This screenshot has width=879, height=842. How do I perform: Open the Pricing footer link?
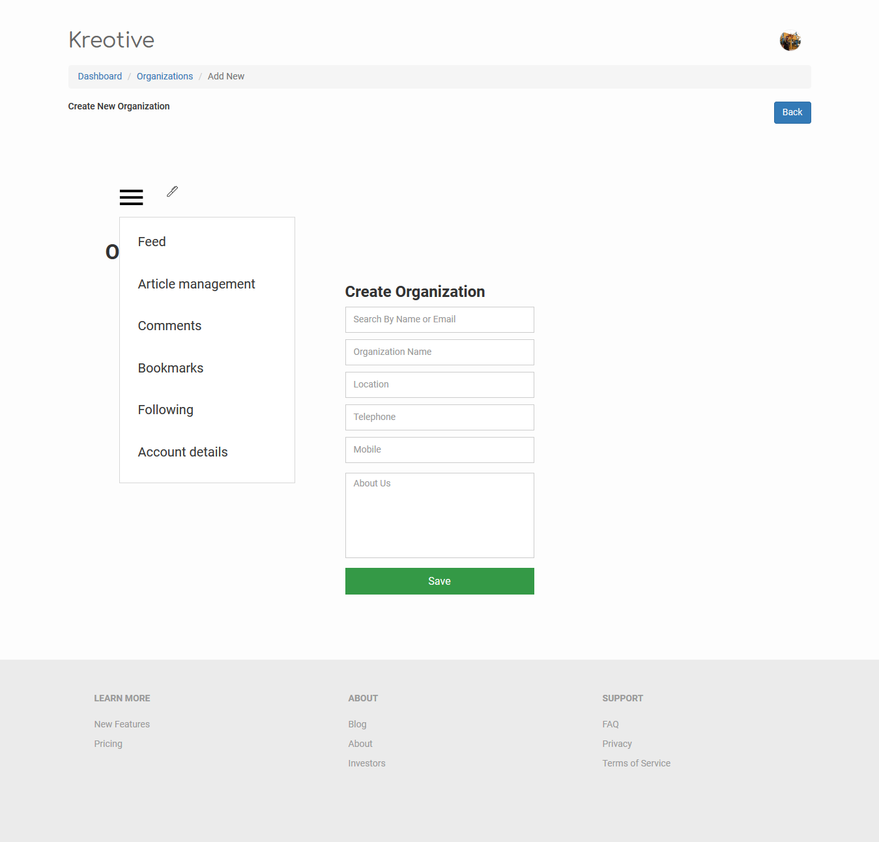point(108,744)
